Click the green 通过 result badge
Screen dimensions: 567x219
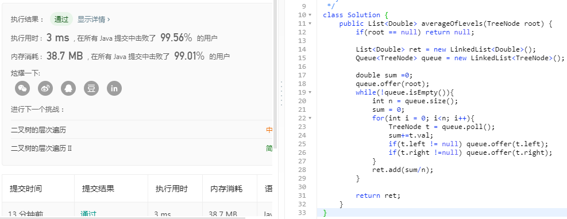[61, 19]
